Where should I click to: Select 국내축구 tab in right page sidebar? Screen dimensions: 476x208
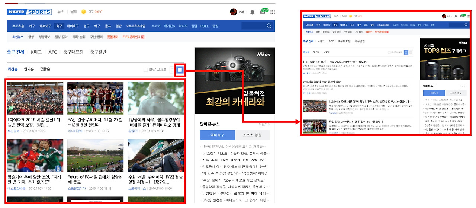click(x=433, y=92)
